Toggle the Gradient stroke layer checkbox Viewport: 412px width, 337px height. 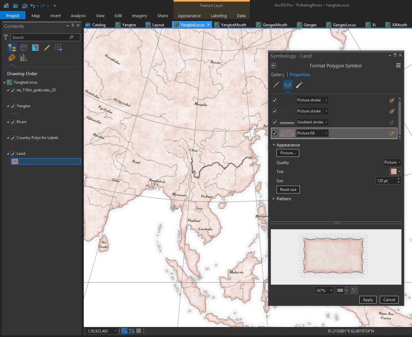pos(275,122)
